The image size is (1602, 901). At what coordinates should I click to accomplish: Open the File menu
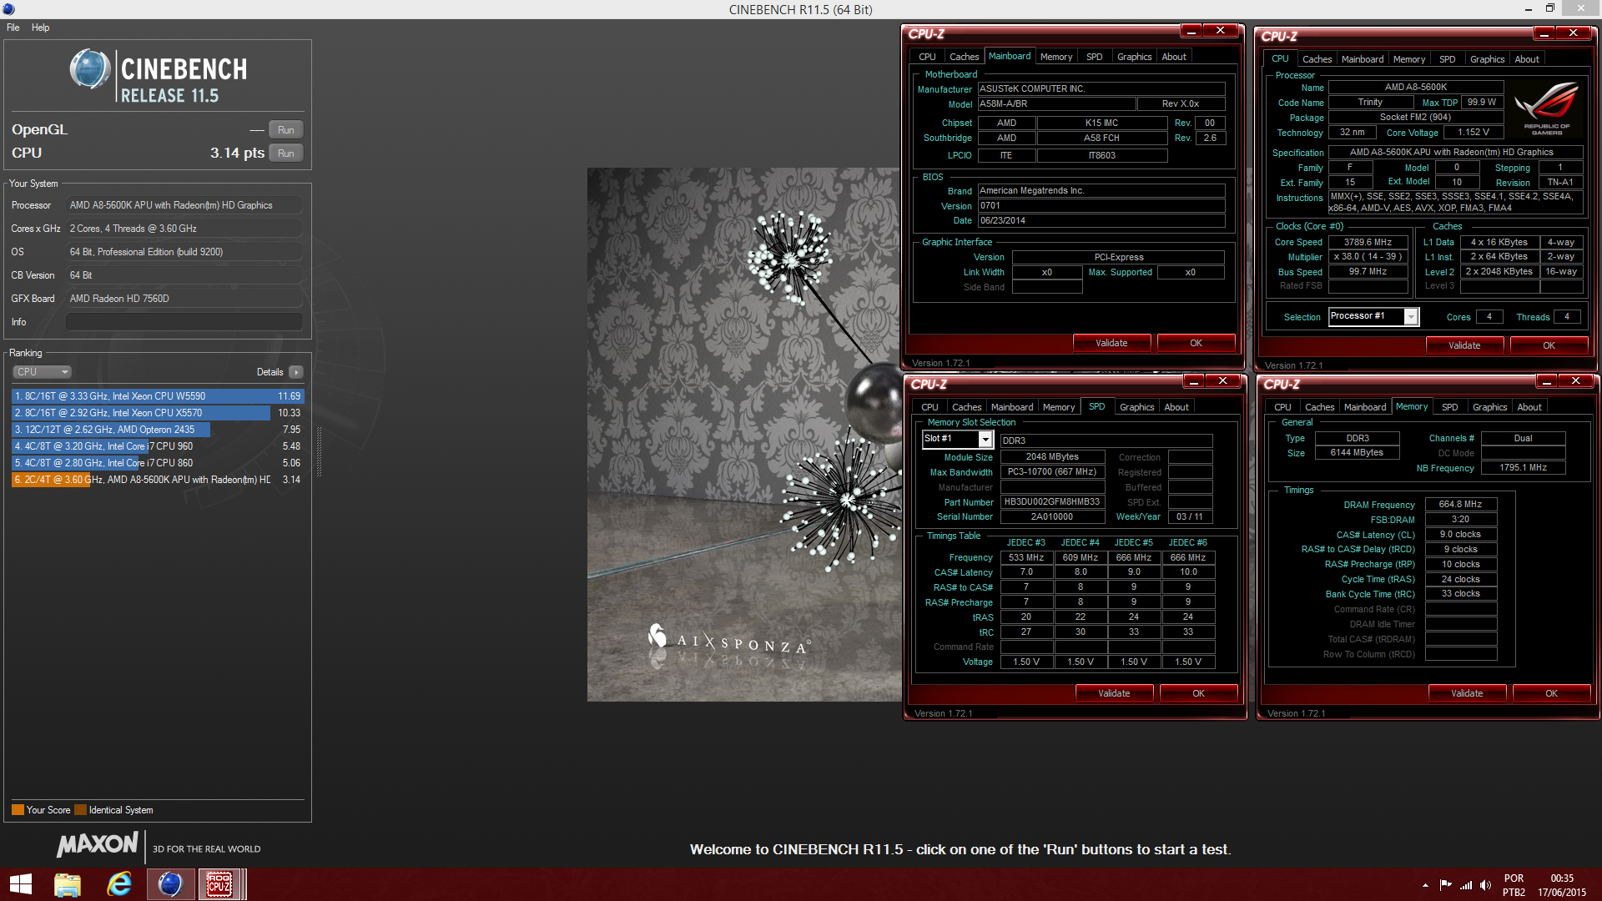[13, 28]
